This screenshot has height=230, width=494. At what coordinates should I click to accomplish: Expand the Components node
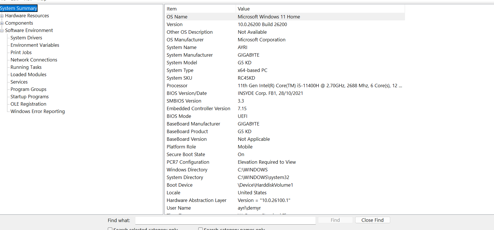pos(2,23)
